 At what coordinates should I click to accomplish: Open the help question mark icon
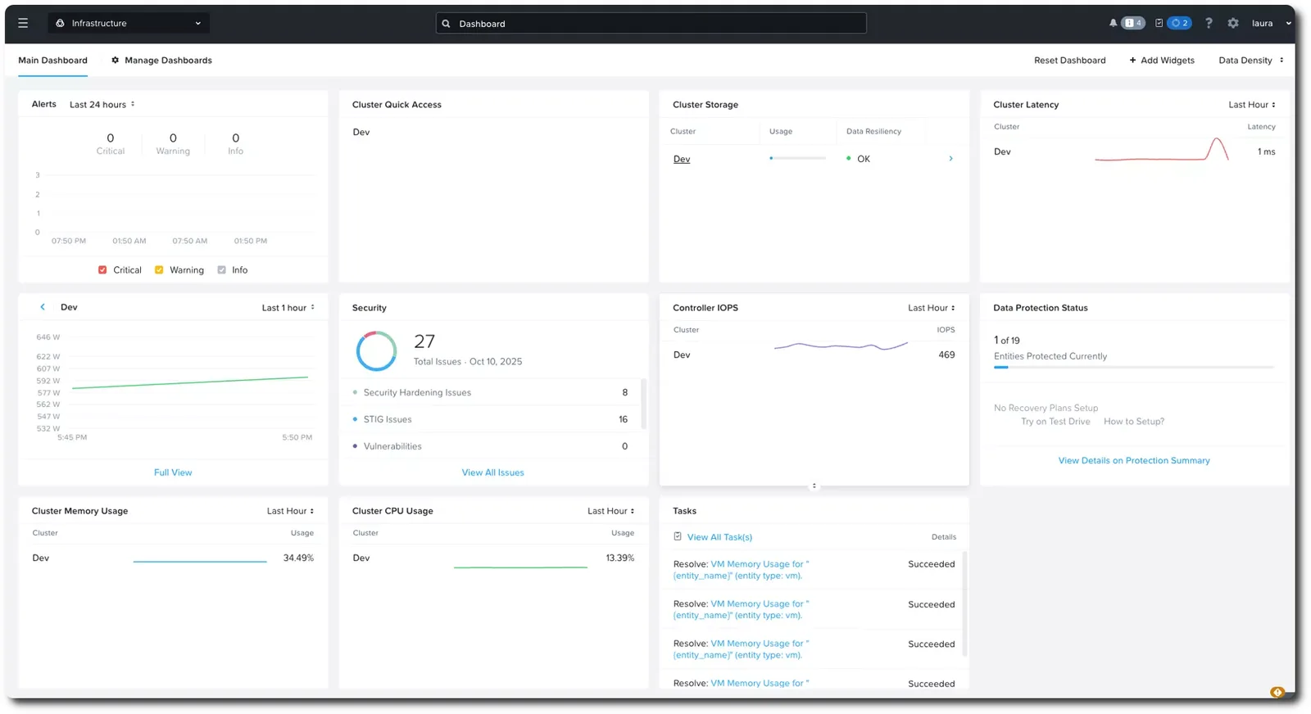pyautogui.click(x=1209, y=23)
